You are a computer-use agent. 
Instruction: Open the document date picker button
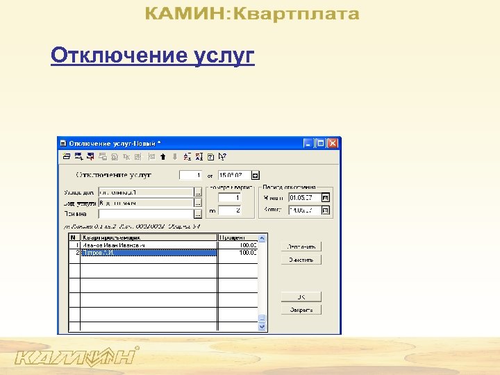[256, 175]
